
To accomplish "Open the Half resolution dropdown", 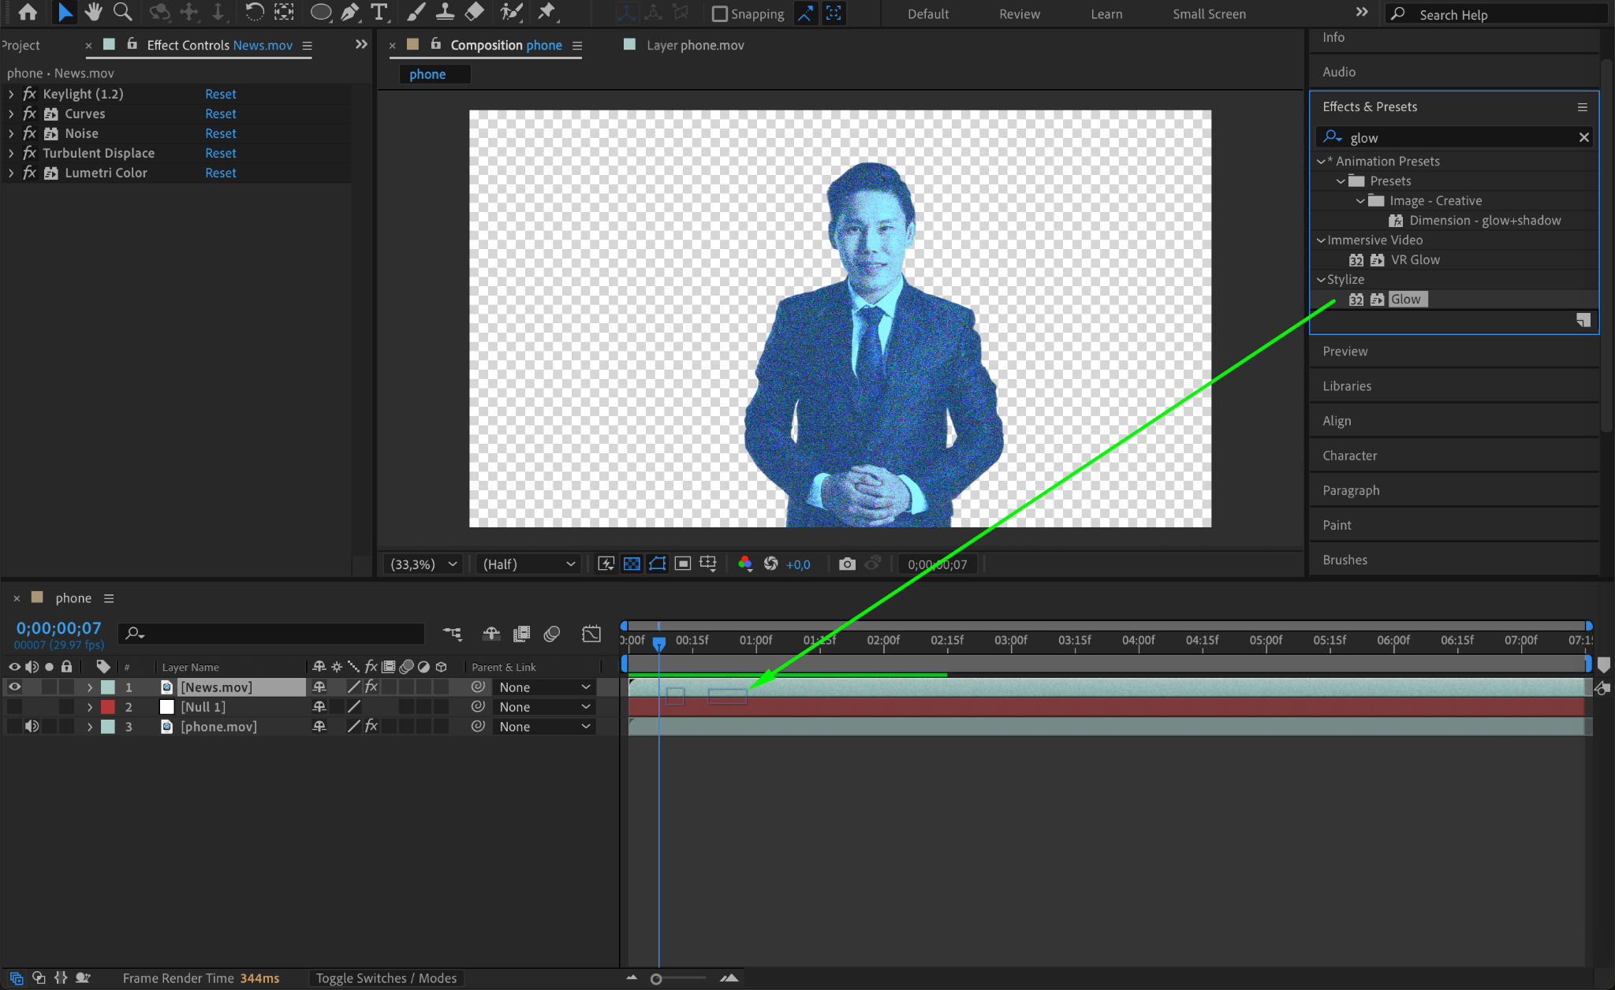I will pyautogui.click(x=528, y=564).
